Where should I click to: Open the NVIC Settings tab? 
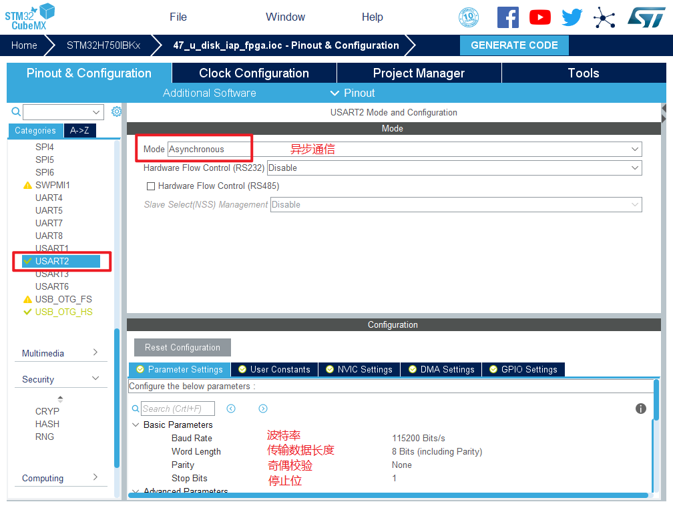click(x=359, y=369)
